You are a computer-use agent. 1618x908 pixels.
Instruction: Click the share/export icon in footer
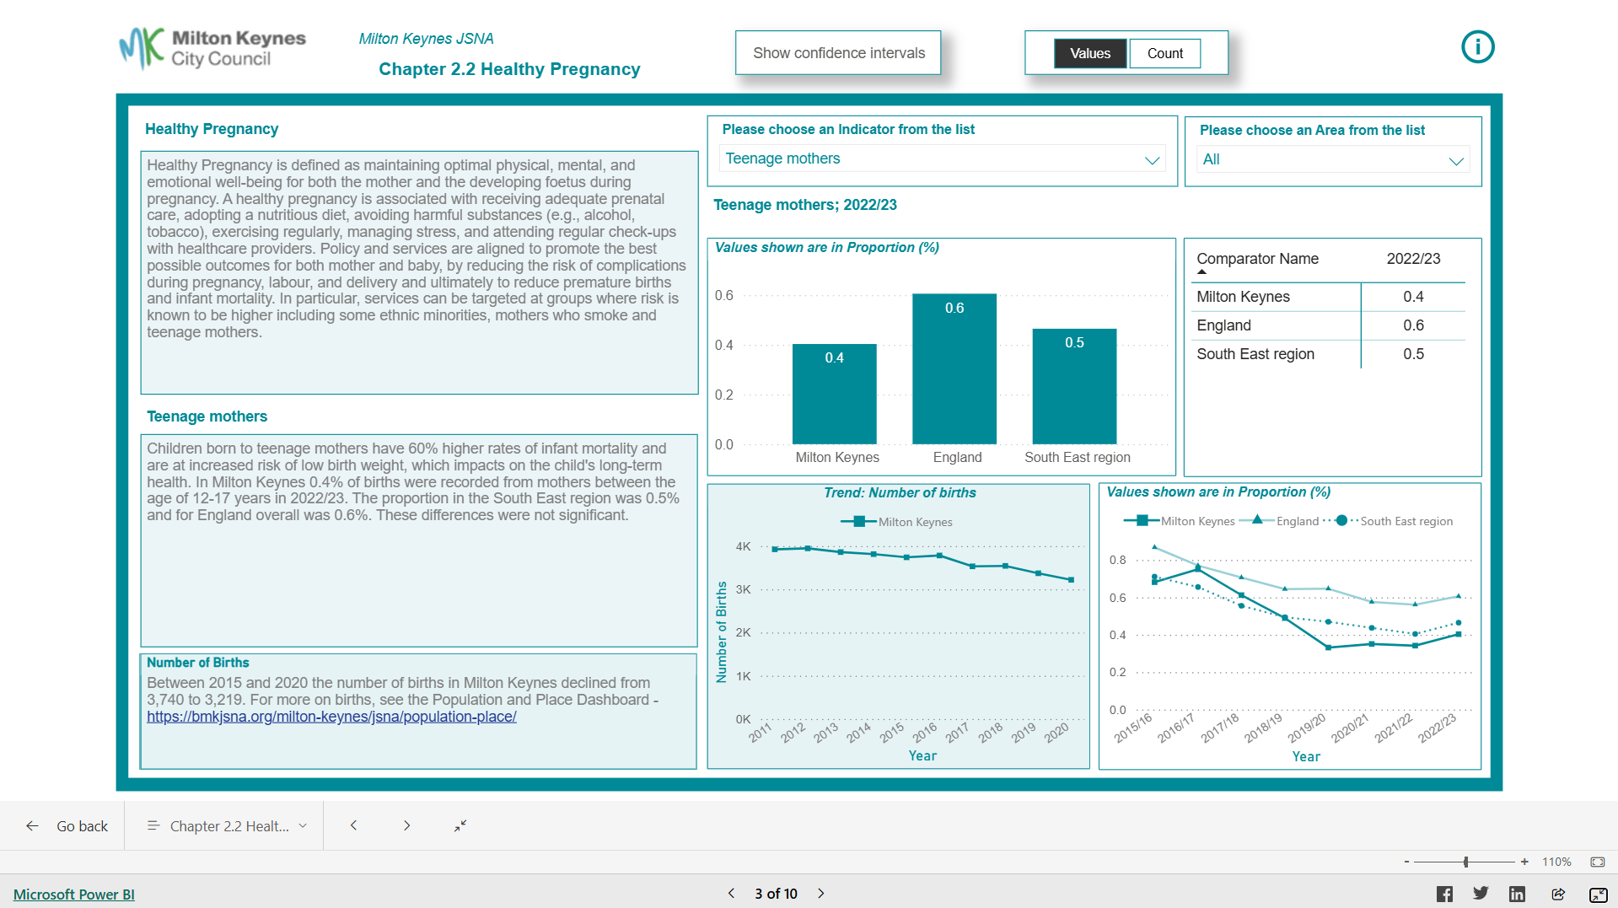pyautogui.click(x=1557, y=894)
